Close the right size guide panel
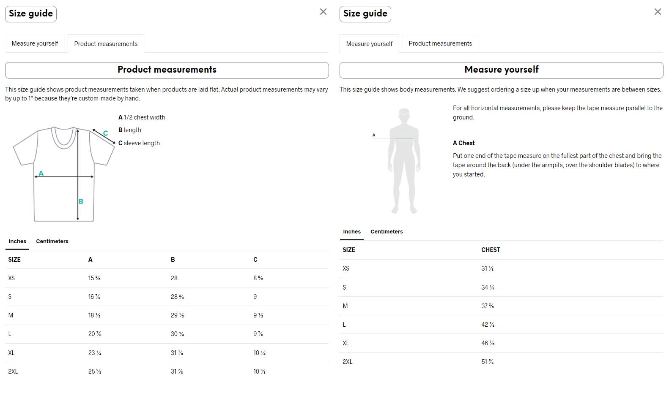Image resolution: width=669 pixels, height=393 pixels. point(658,12)
